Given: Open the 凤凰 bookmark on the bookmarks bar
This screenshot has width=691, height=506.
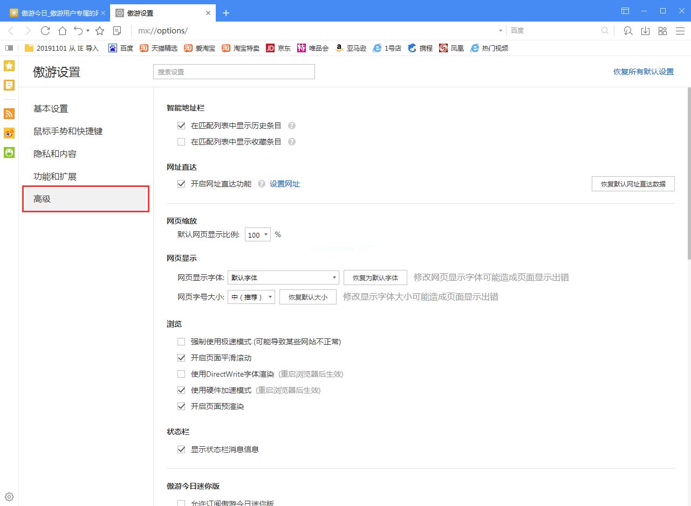Looking at the screenshot, I should coord(451,48).
